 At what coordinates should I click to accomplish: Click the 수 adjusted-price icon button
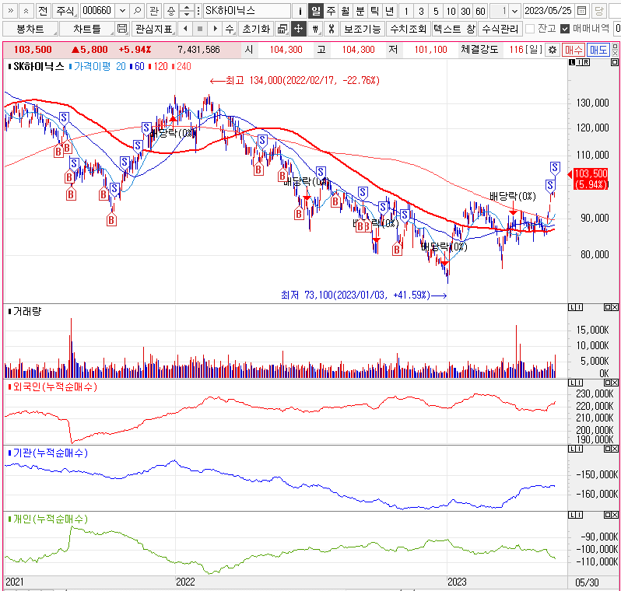click(x=230, y=29)
